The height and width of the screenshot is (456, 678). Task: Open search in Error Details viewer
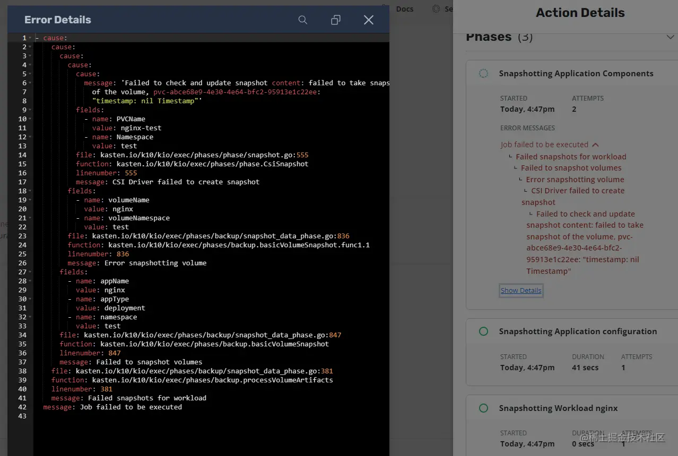303,20
